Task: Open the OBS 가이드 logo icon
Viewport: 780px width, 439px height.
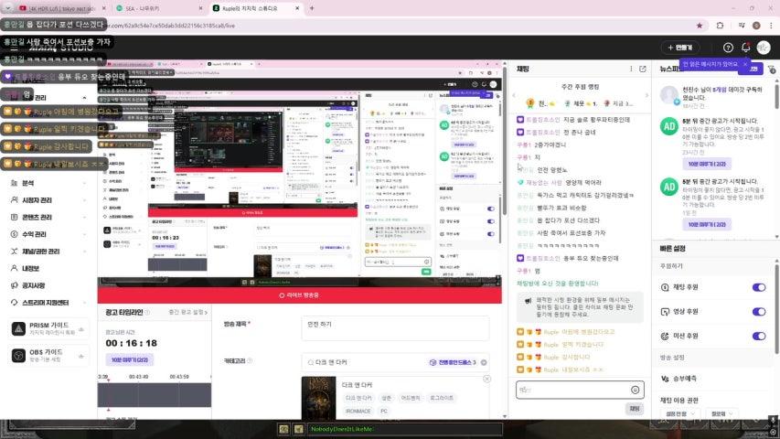Action: click(18, 356)
